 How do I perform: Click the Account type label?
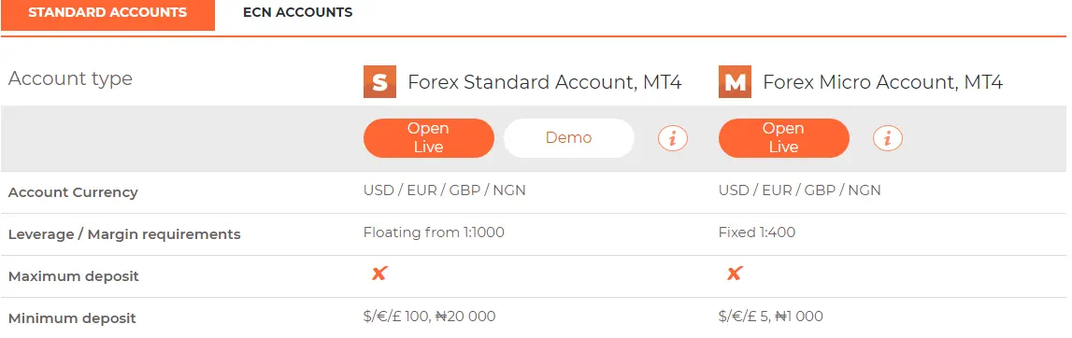pos(70,78)
